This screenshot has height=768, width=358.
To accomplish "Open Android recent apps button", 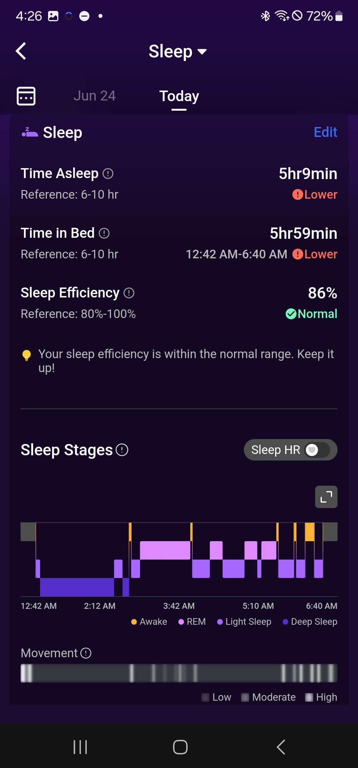I will [80, 747].
